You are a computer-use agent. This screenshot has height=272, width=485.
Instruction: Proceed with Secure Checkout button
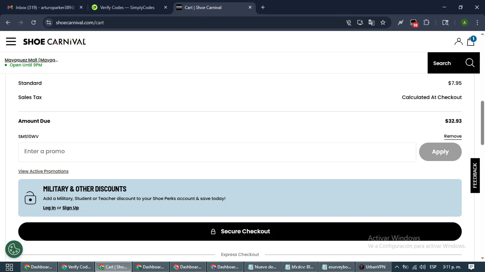(x=240, y=231)
